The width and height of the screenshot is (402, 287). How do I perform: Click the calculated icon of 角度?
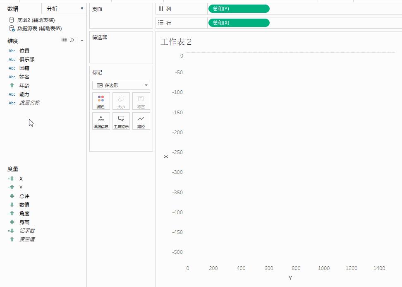pos(11,213)
